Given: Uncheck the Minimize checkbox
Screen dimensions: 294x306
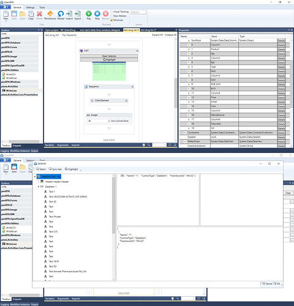Looking at the screenshot, I should click(x=111, y=20).
